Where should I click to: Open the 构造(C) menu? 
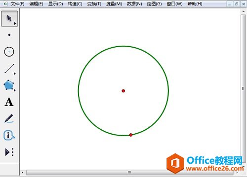(75, 4)
